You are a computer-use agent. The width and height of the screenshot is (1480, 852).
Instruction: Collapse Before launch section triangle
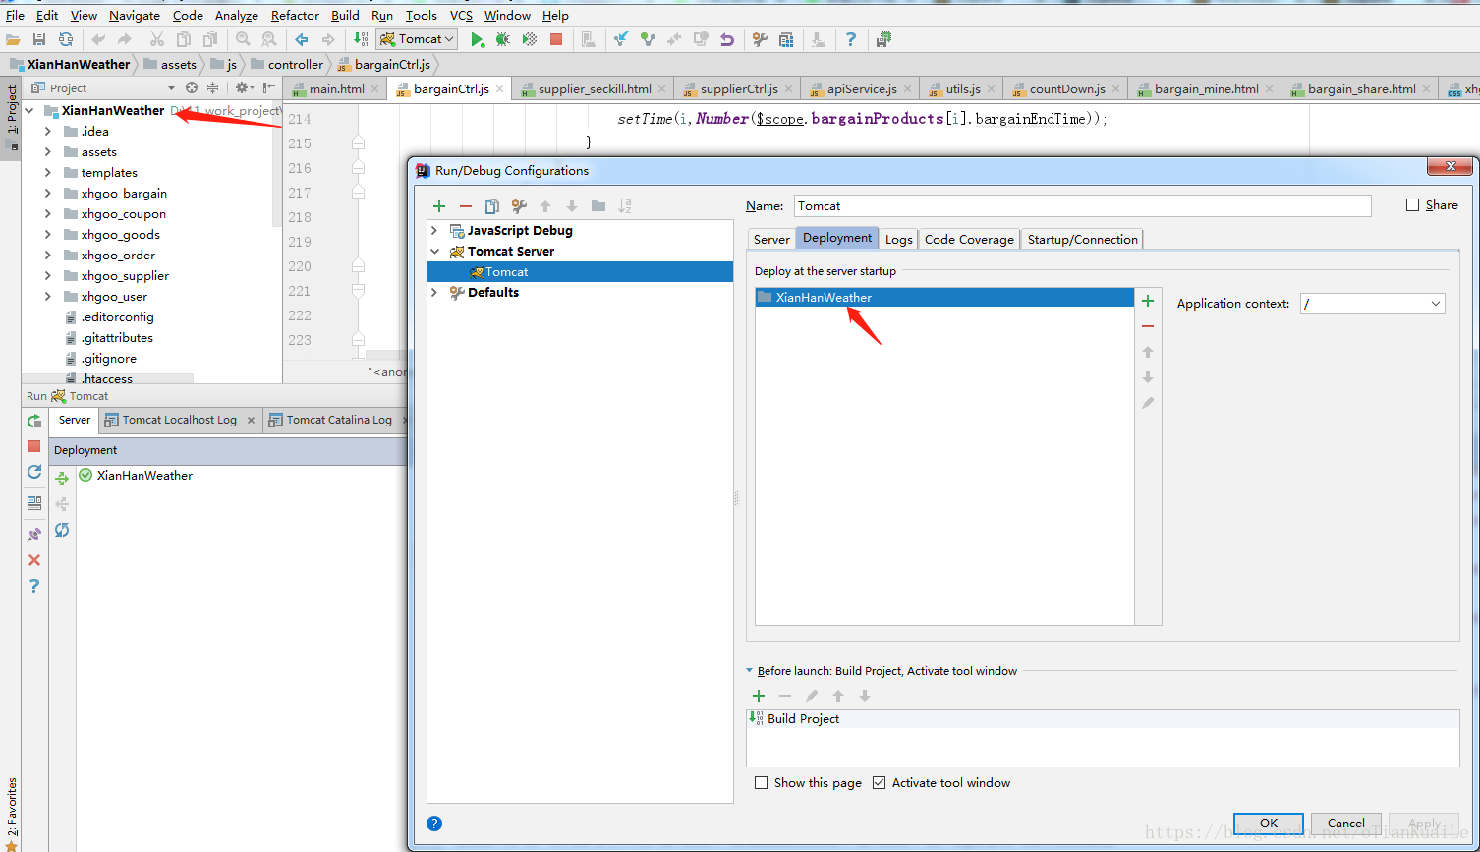(x=750, y=671)
